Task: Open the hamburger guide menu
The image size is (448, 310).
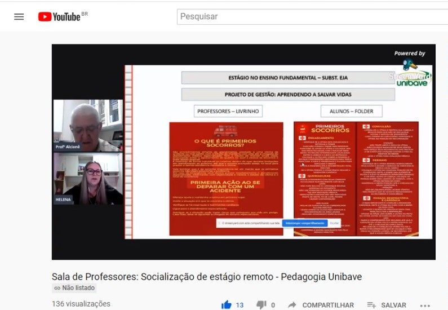Action: click(x=19, y=17)
